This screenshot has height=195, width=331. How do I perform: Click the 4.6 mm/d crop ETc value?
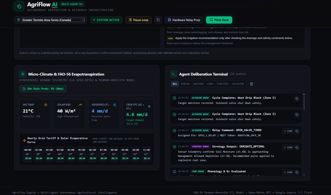137,114
